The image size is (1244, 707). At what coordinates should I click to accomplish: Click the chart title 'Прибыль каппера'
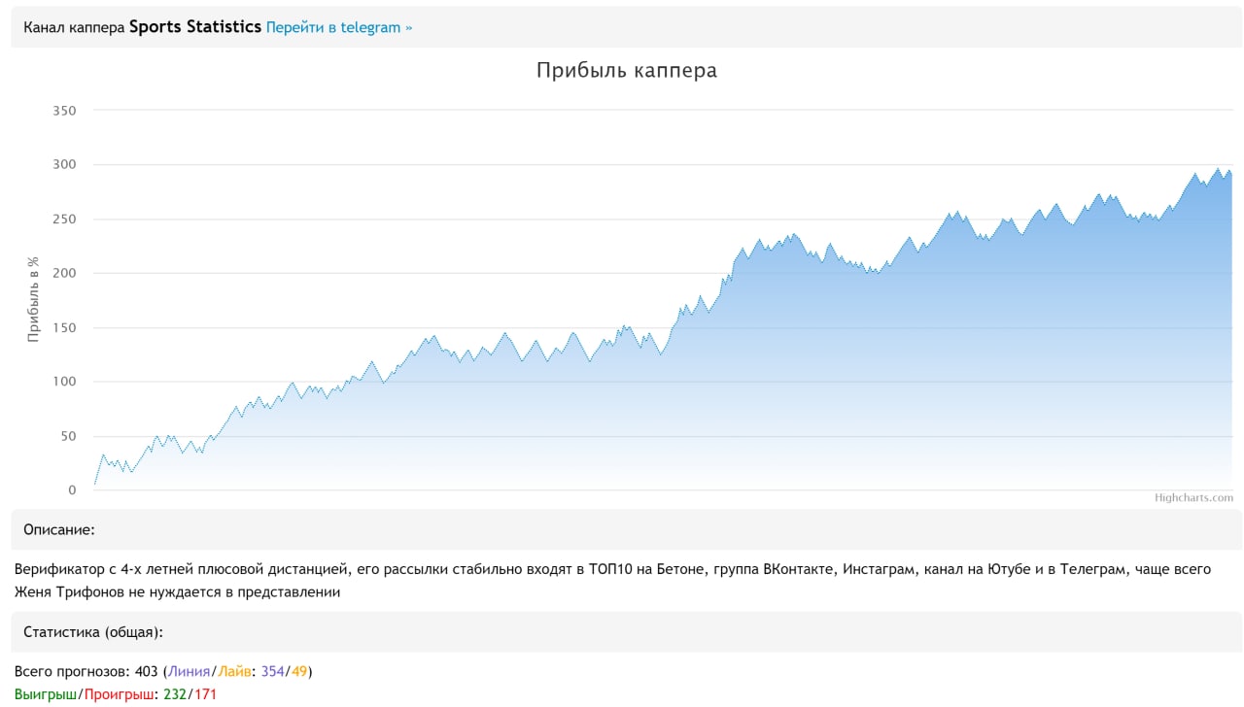tap(627, 70)
